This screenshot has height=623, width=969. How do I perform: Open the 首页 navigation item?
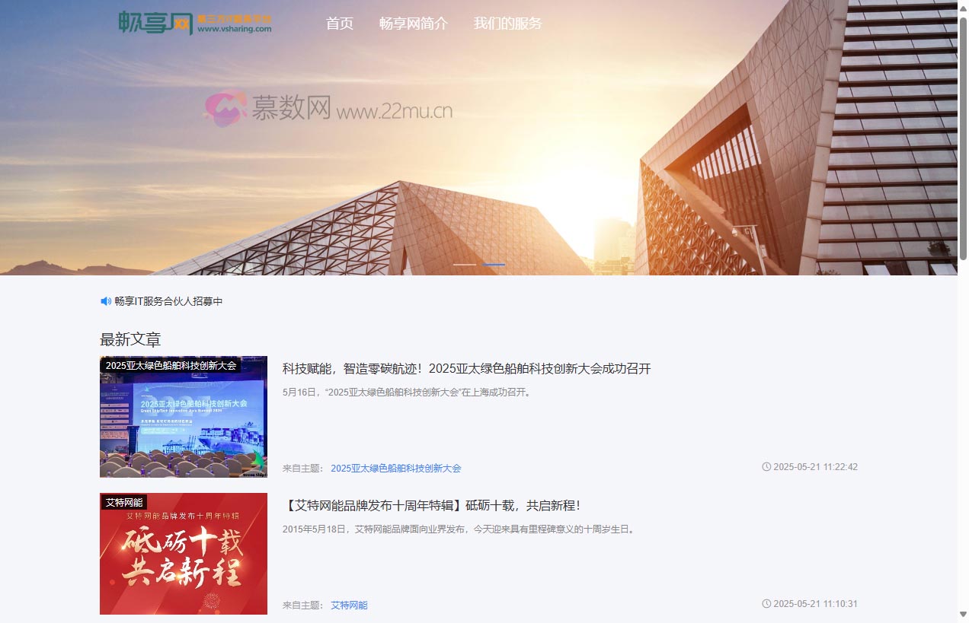coord(339,24)
